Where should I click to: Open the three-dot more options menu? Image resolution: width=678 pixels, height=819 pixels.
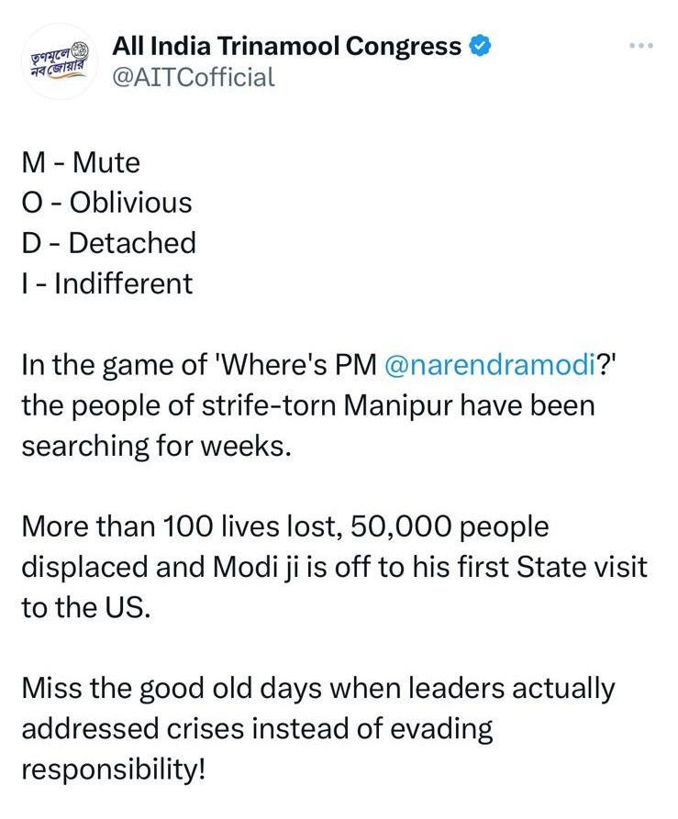[641, 46]
